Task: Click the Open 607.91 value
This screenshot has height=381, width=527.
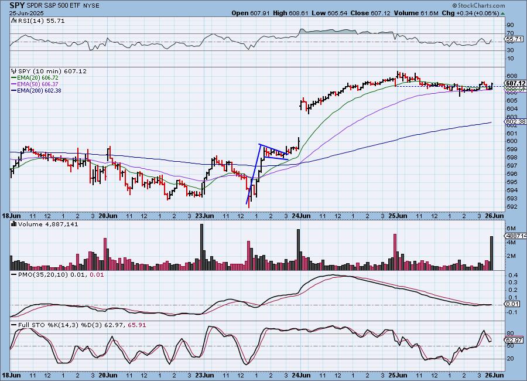Action: click(251, 13)
